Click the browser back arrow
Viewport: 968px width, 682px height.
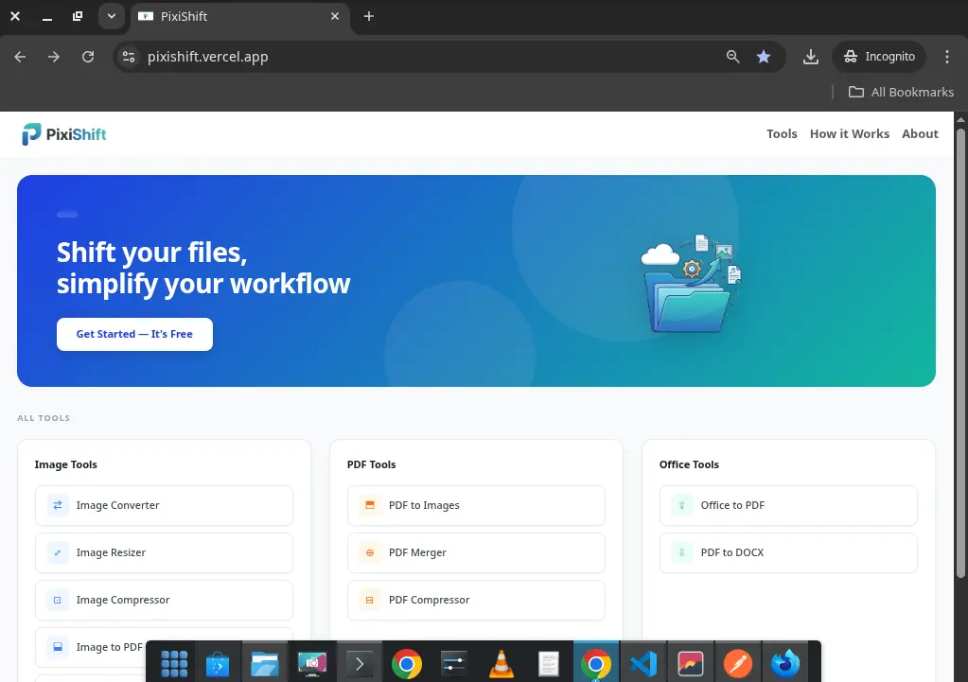[20, 57]
